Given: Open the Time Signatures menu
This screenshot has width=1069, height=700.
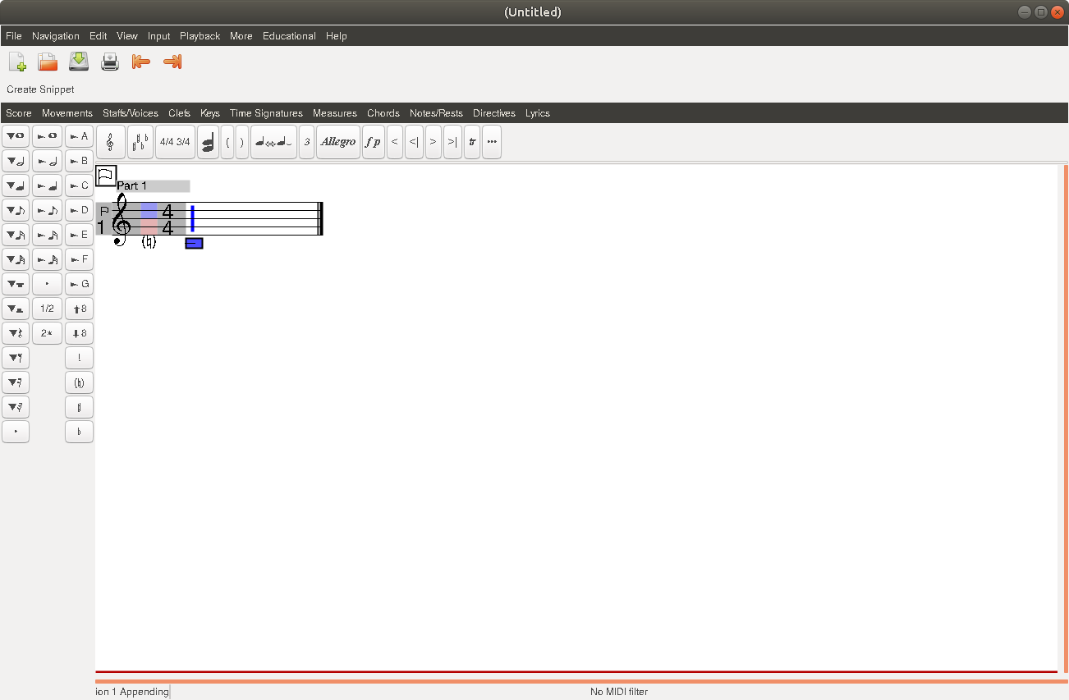Looking at the screenshot, I should point(266,113).
